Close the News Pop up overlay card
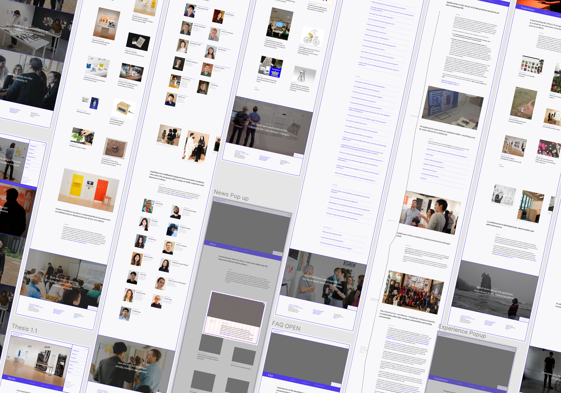Viewport: 561px width, 393px height. (x=264, y=304)
